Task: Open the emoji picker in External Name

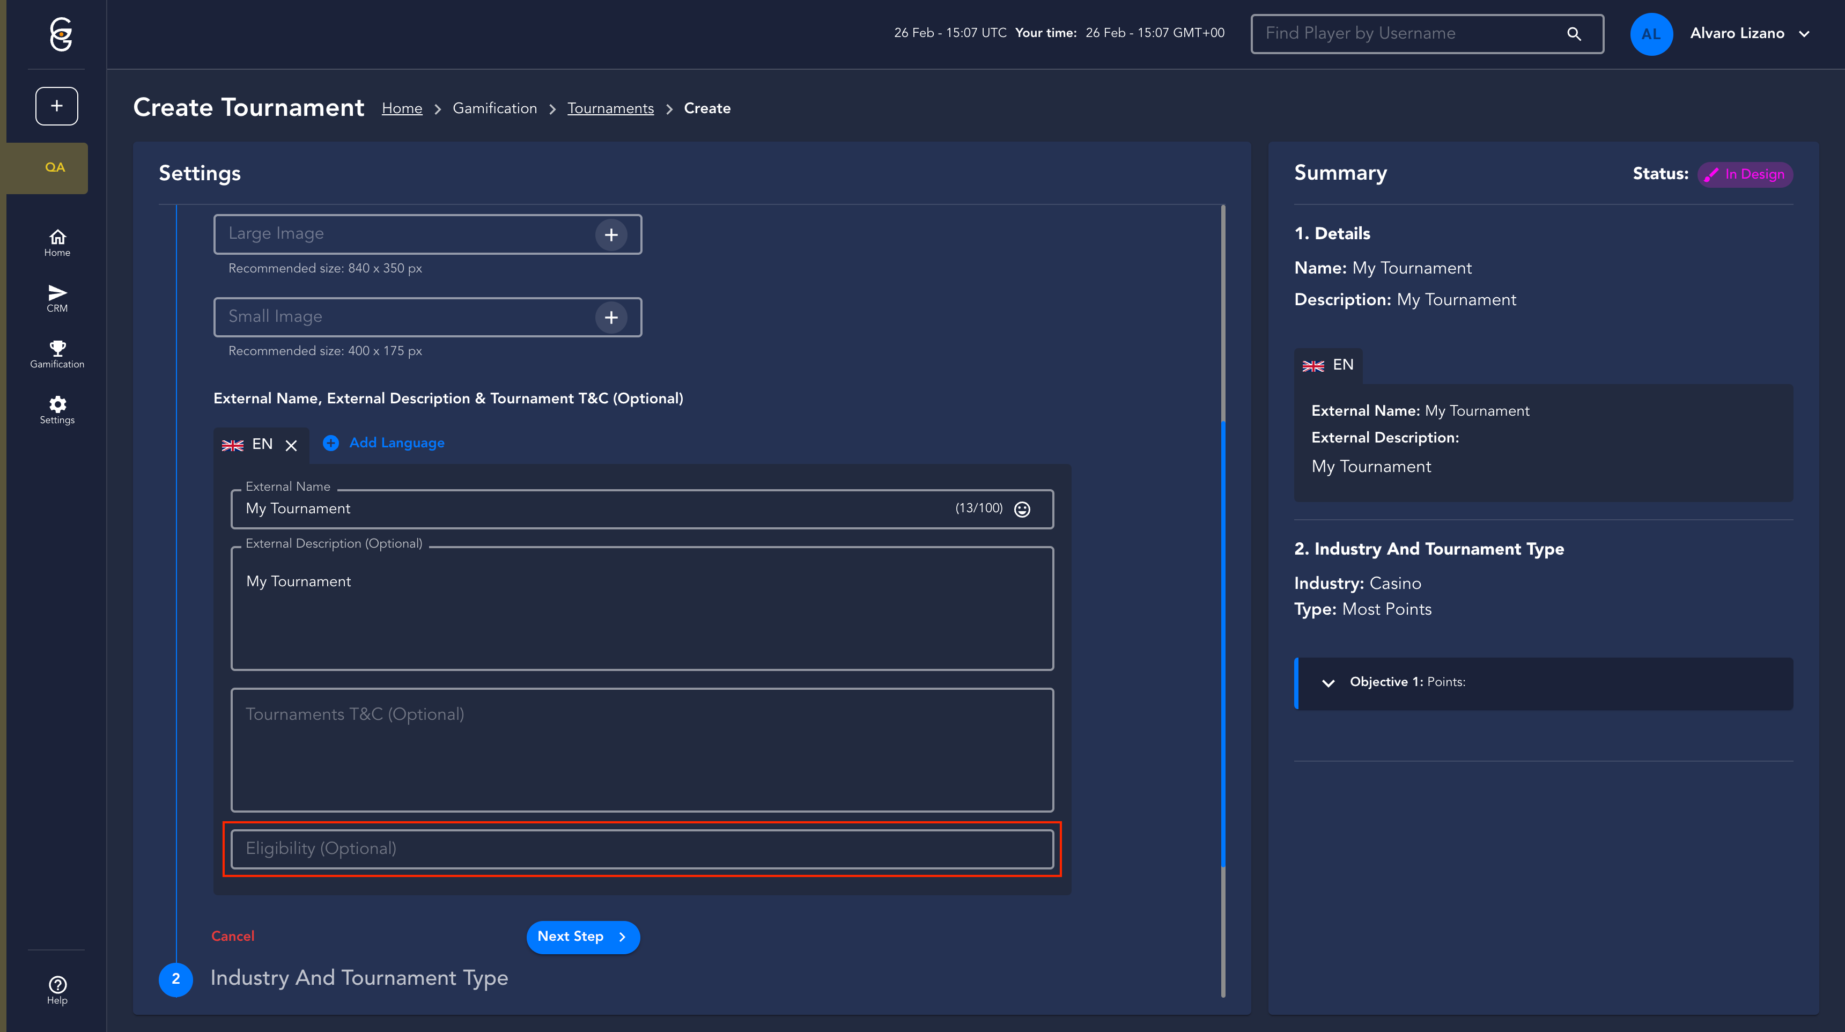Action: tap(1022, 509)
